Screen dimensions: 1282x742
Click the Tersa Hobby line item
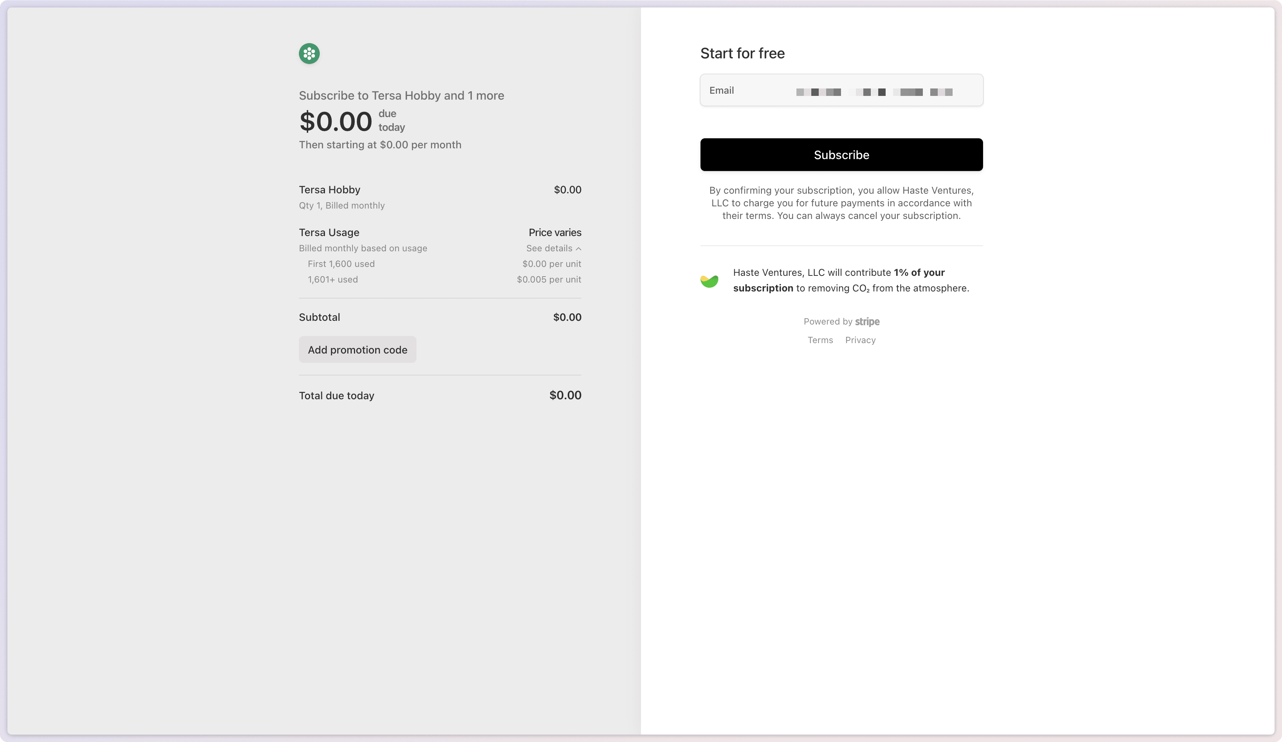pyautogui.click(x=330, y=190)
